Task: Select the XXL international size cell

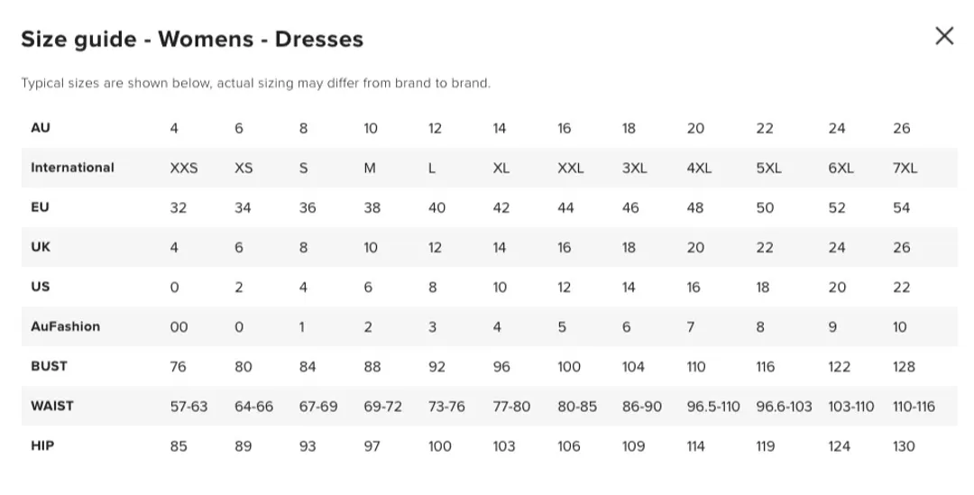Action: 570,168
